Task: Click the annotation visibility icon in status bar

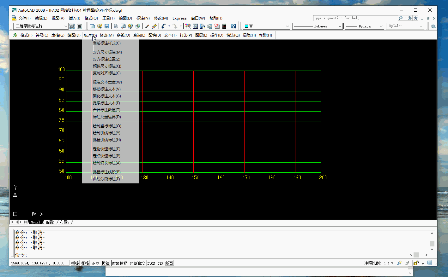Action: (x=399, y=263)
